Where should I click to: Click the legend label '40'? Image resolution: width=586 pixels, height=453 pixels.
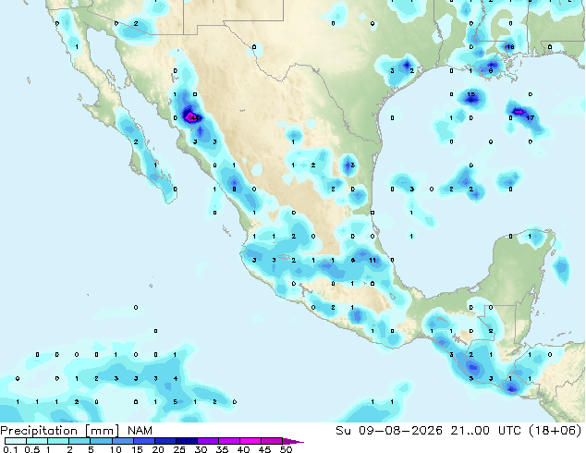(243, 449)
